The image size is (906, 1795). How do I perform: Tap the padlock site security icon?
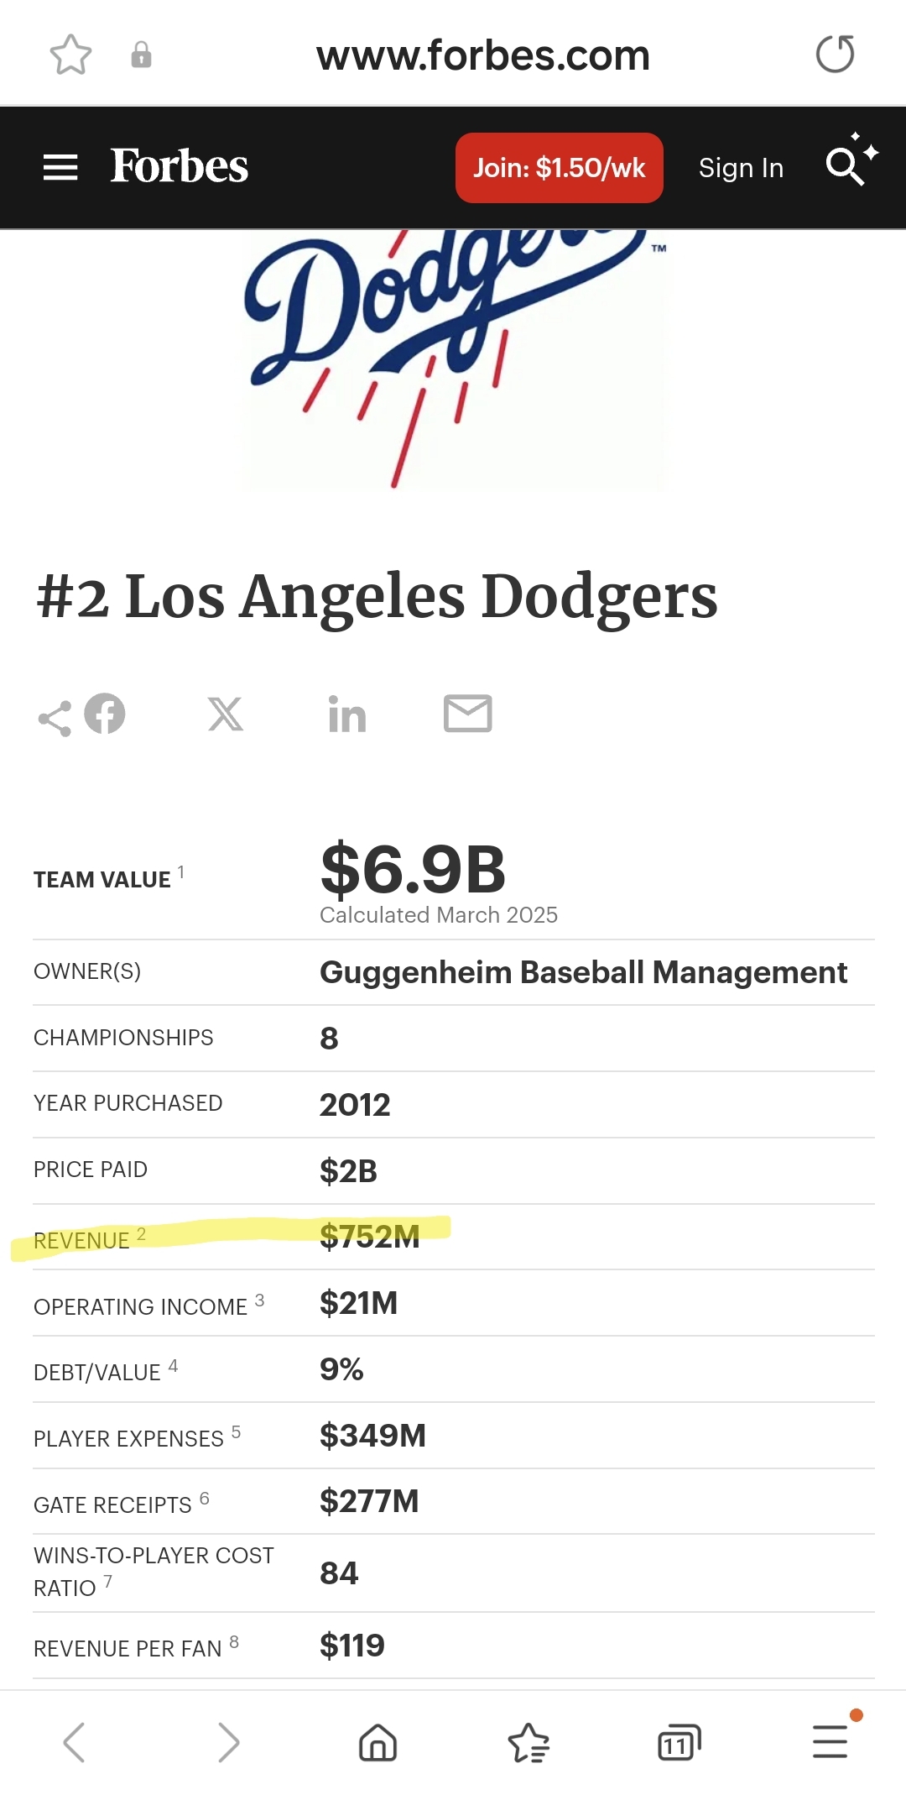tap(141, 55)
